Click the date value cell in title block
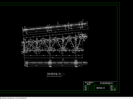 tap(115, 90)
